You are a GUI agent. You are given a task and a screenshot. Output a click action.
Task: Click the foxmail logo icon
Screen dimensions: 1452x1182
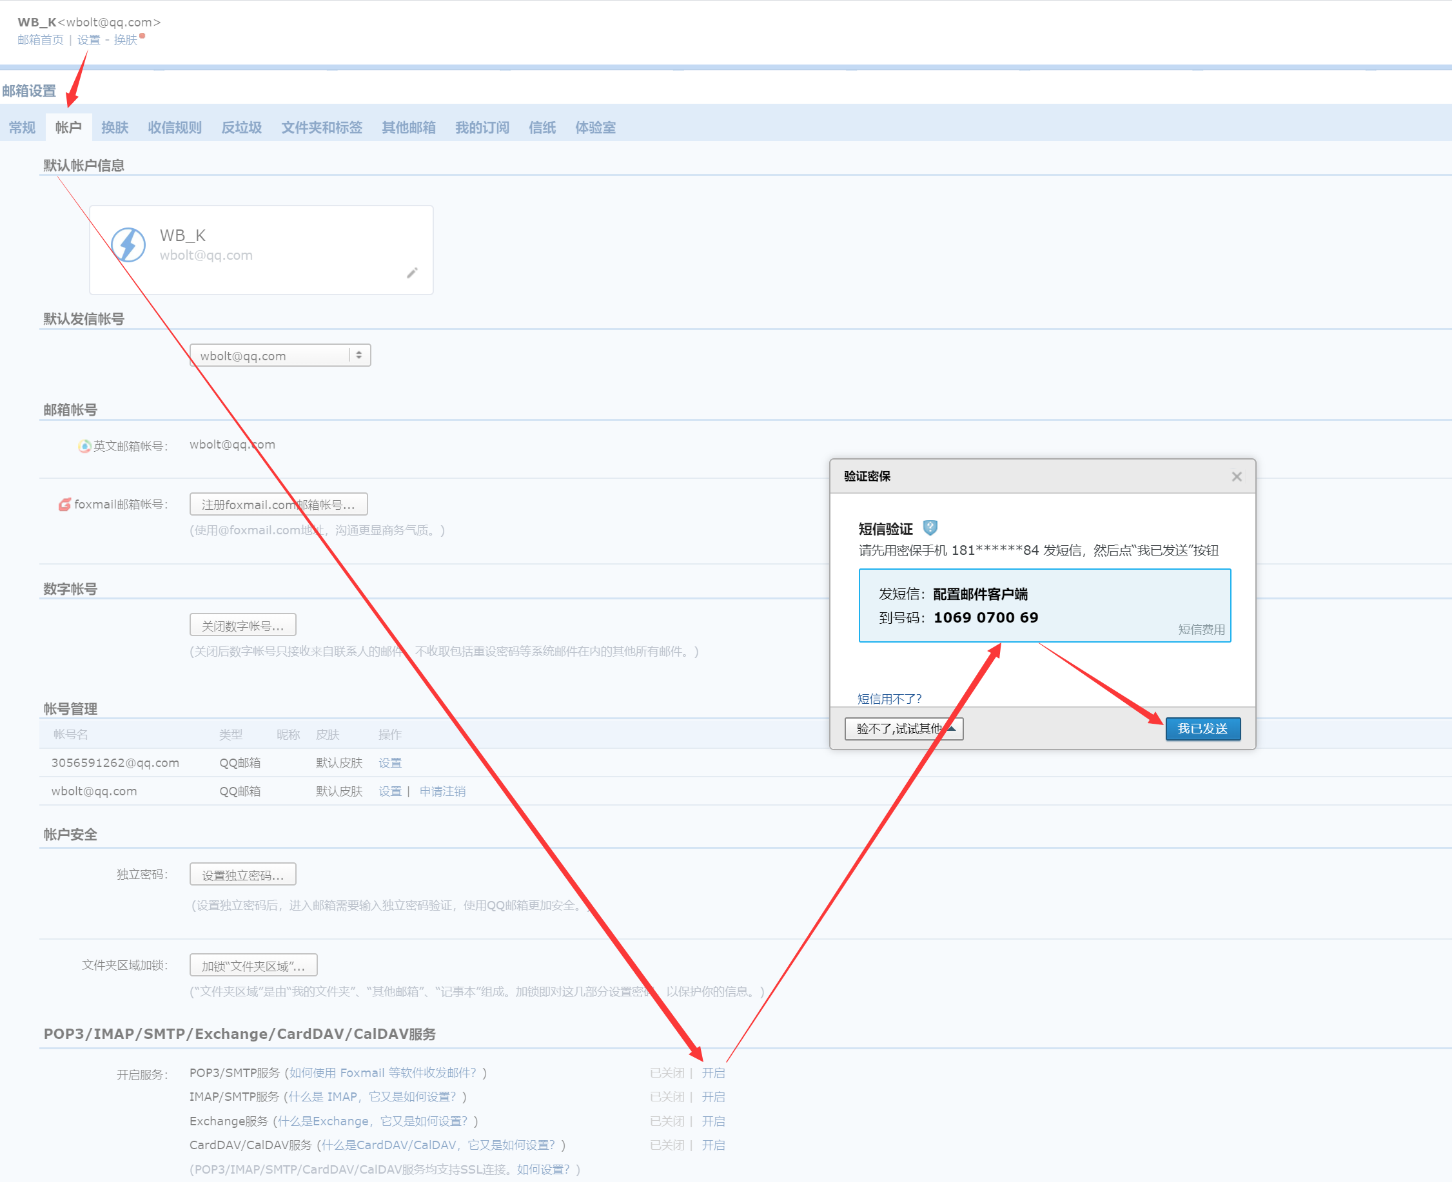(64, 505)
